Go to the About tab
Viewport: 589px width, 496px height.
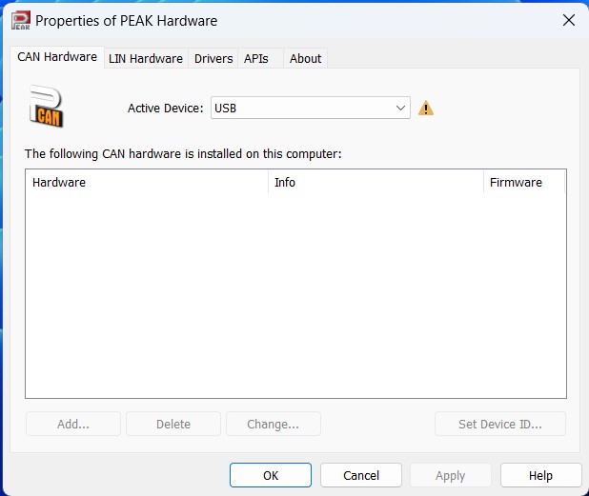(x=305, y=58)
